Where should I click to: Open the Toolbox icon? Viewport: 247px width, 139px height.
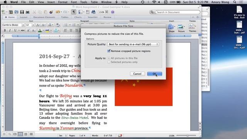(88, 12)
